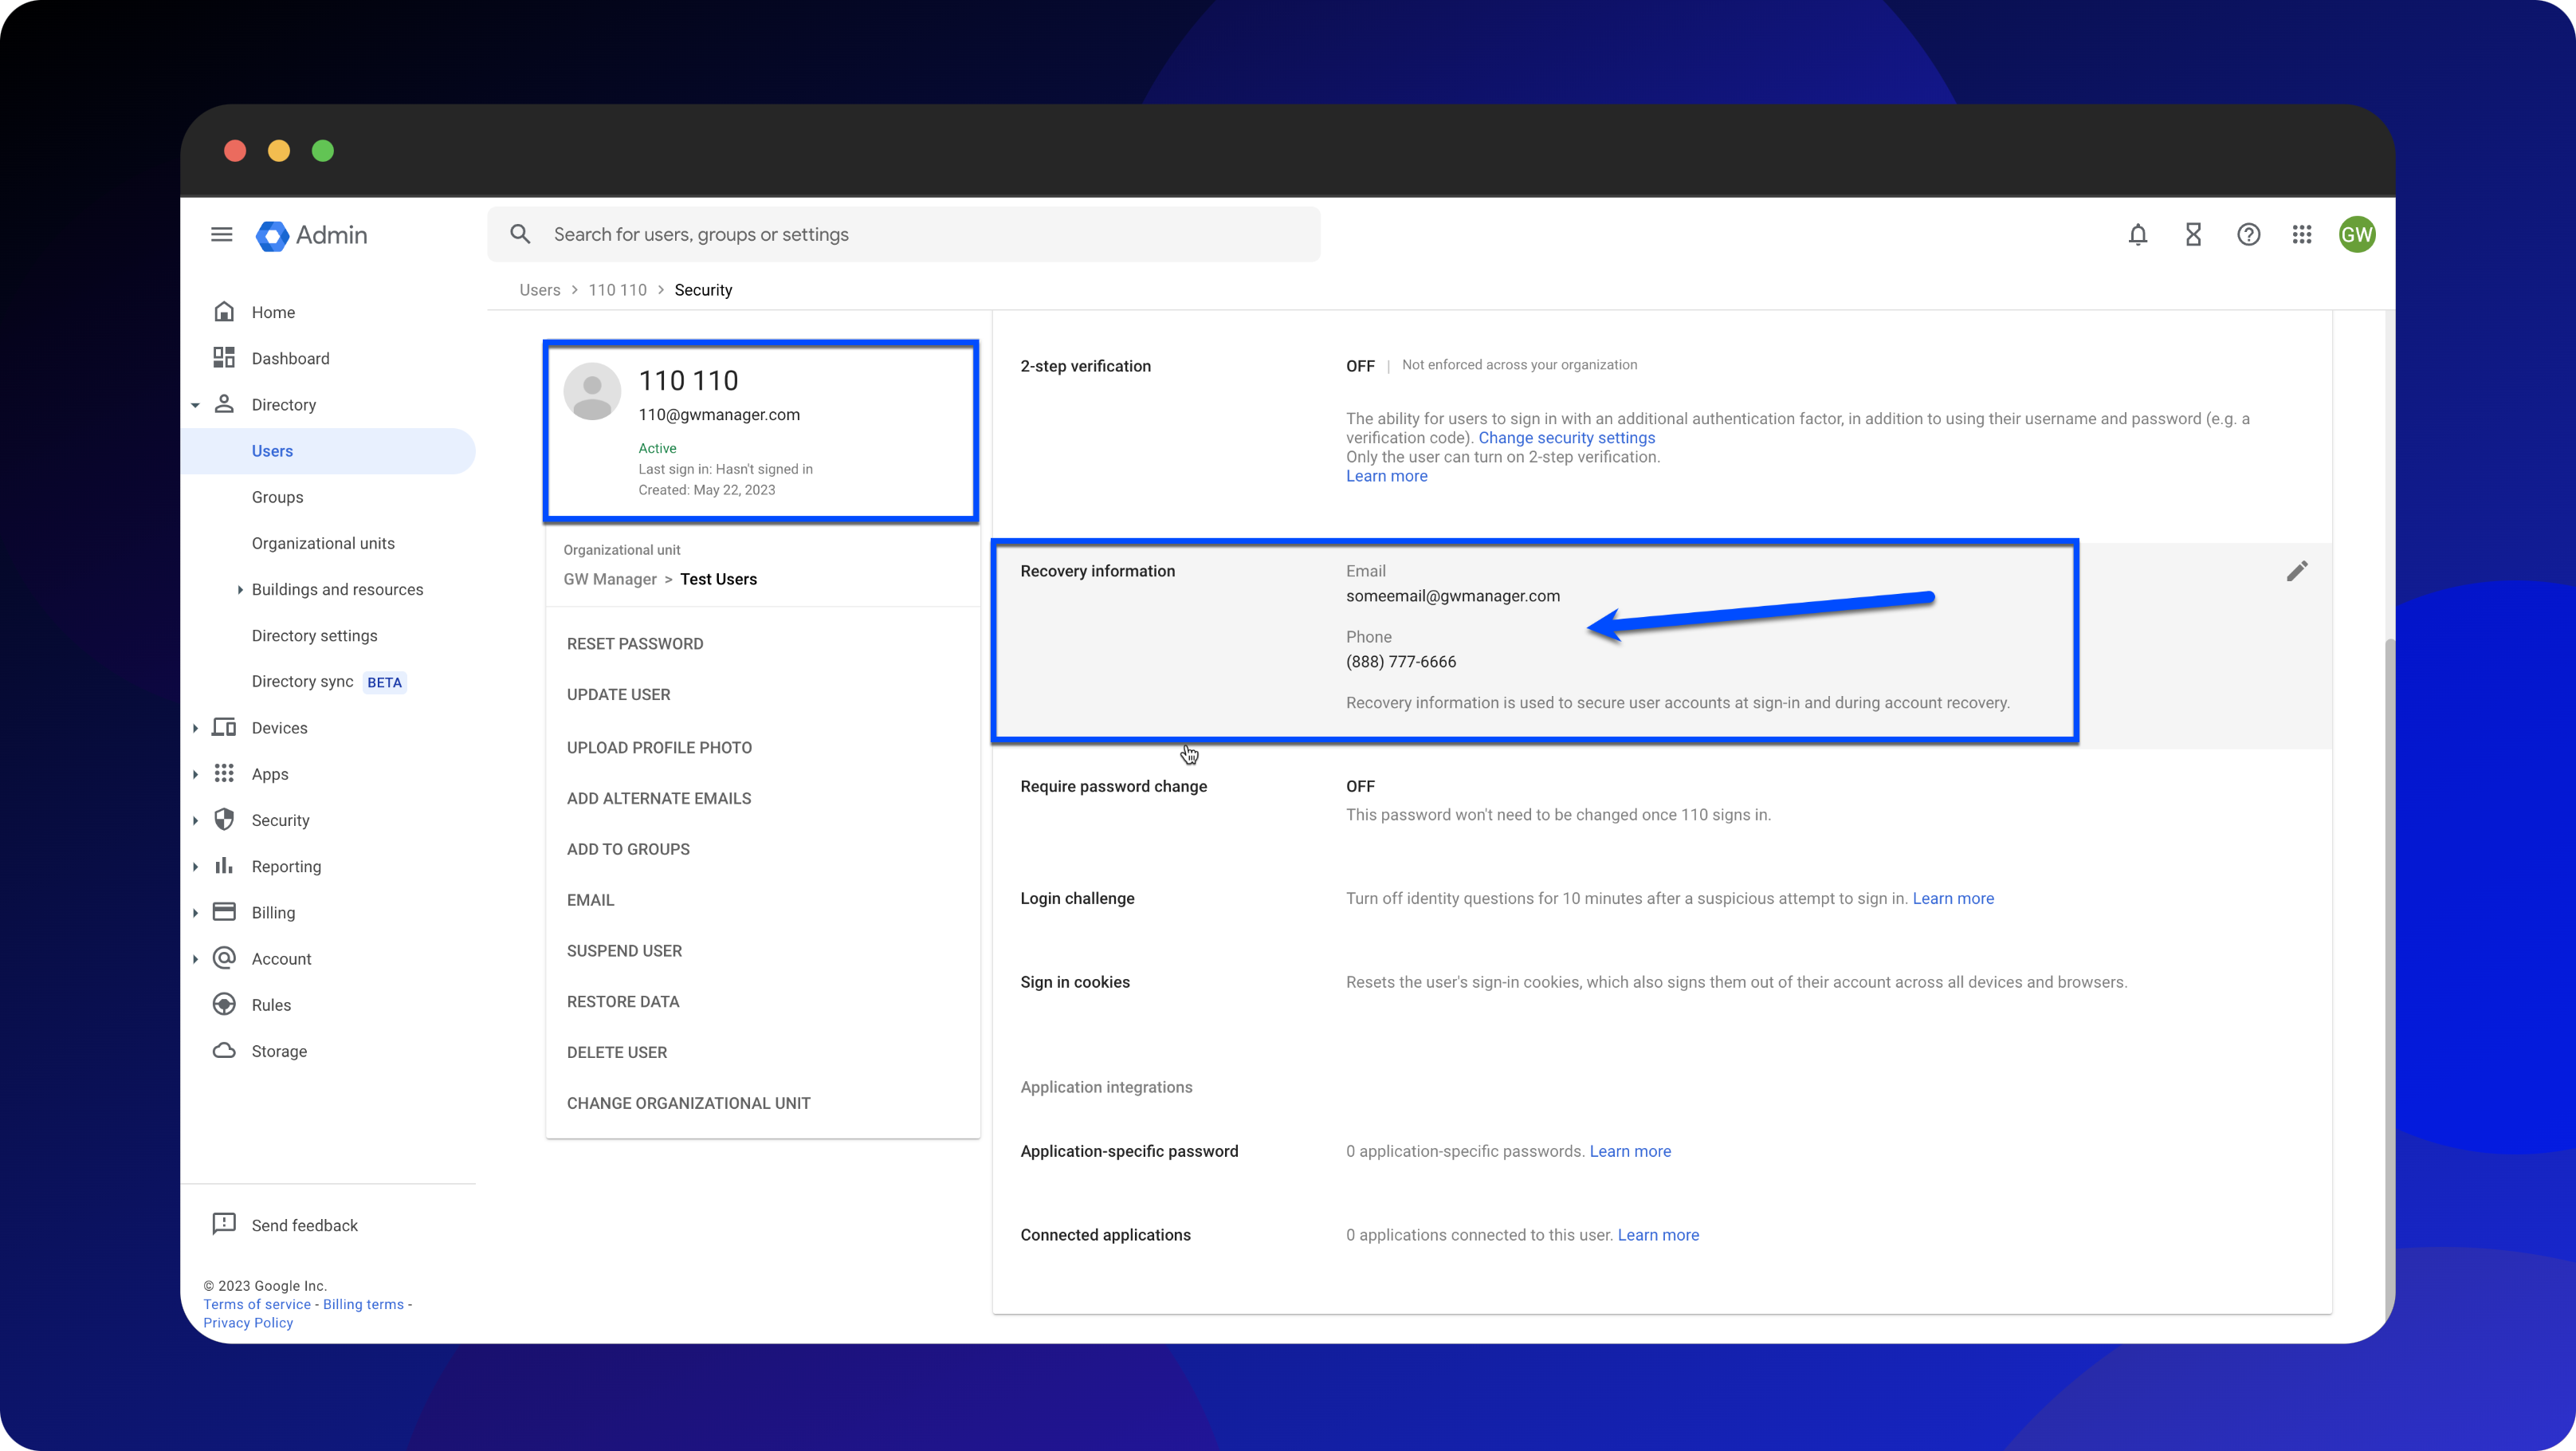Image resolution: width=2576 pixels, height=1451 pixels.
Task: Click SUSPEND USER action
Action: point(624,950)
